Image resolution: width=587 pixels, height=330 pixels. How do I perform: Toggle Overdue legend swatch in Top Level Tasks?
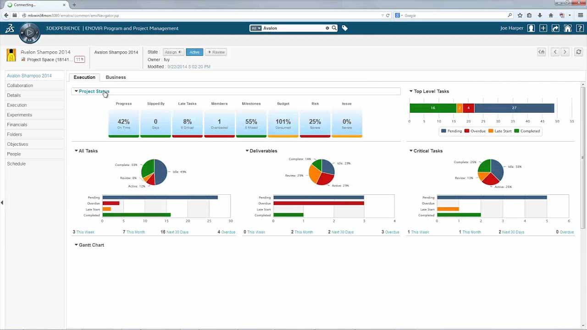[x=467, y=131]
